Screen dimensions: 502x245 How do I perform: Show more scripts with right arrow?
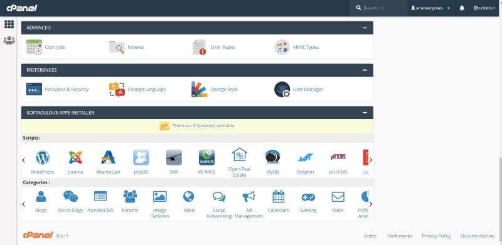(x=371, y=160)
